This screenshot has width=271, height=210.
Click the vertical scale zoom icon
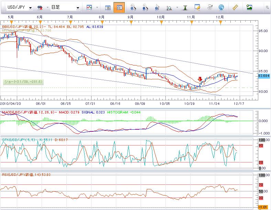pos(169,8)
